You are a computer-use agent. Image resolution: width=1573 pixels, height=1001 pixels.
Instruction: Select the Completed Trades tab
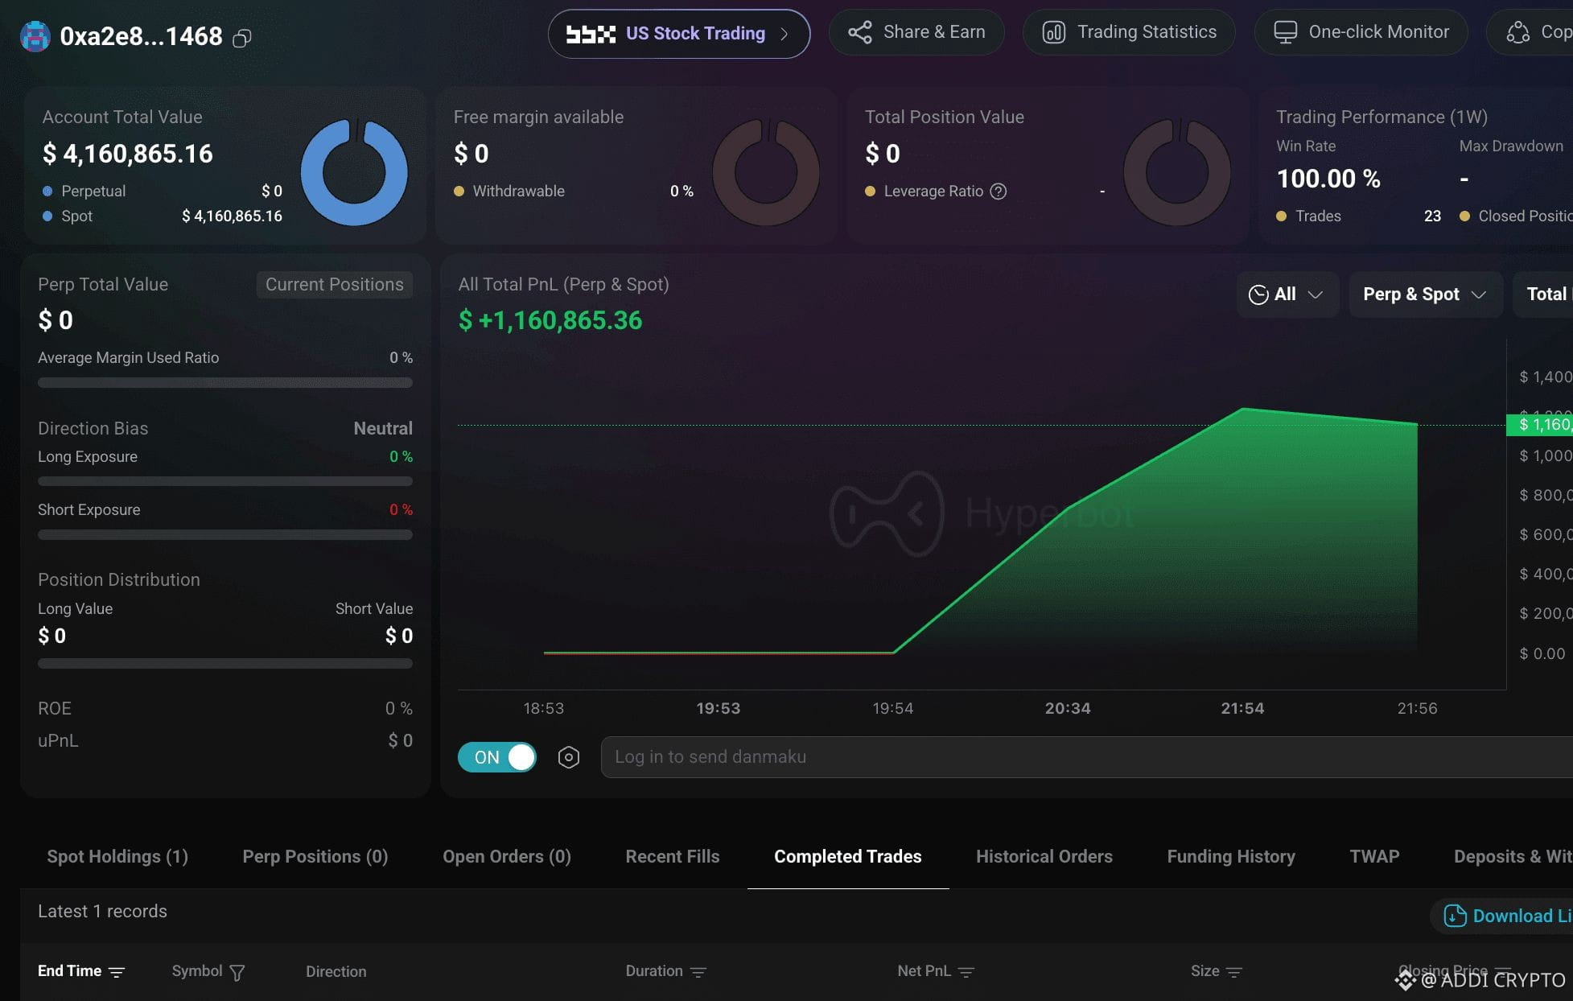click(848, 857)
